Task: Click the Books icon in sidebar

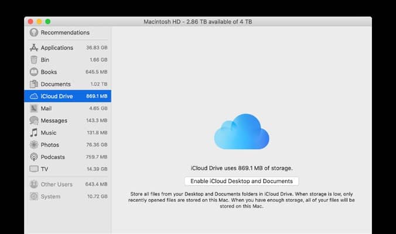Action: point(34,72)
